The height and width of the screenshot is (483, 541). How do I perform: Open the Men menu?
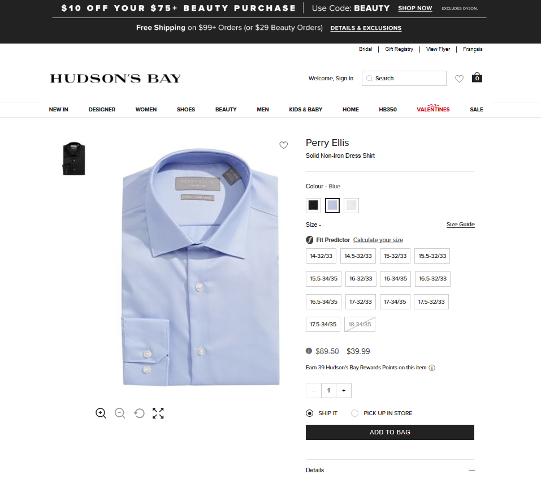262,110
